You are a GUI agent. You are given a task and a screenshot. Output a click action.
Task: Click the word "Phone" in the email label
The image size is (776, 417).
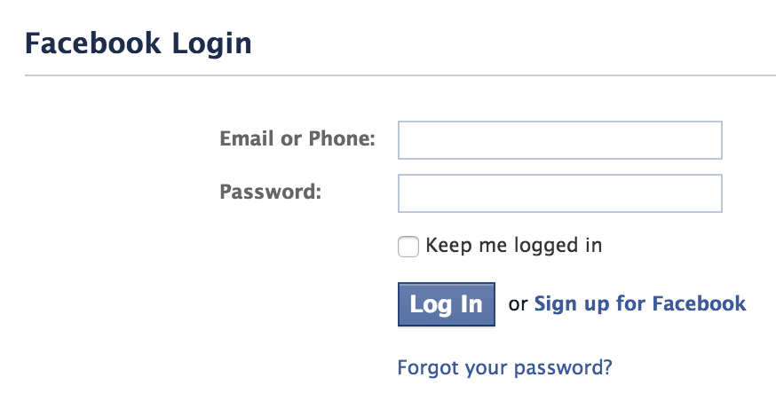(341, 139)
